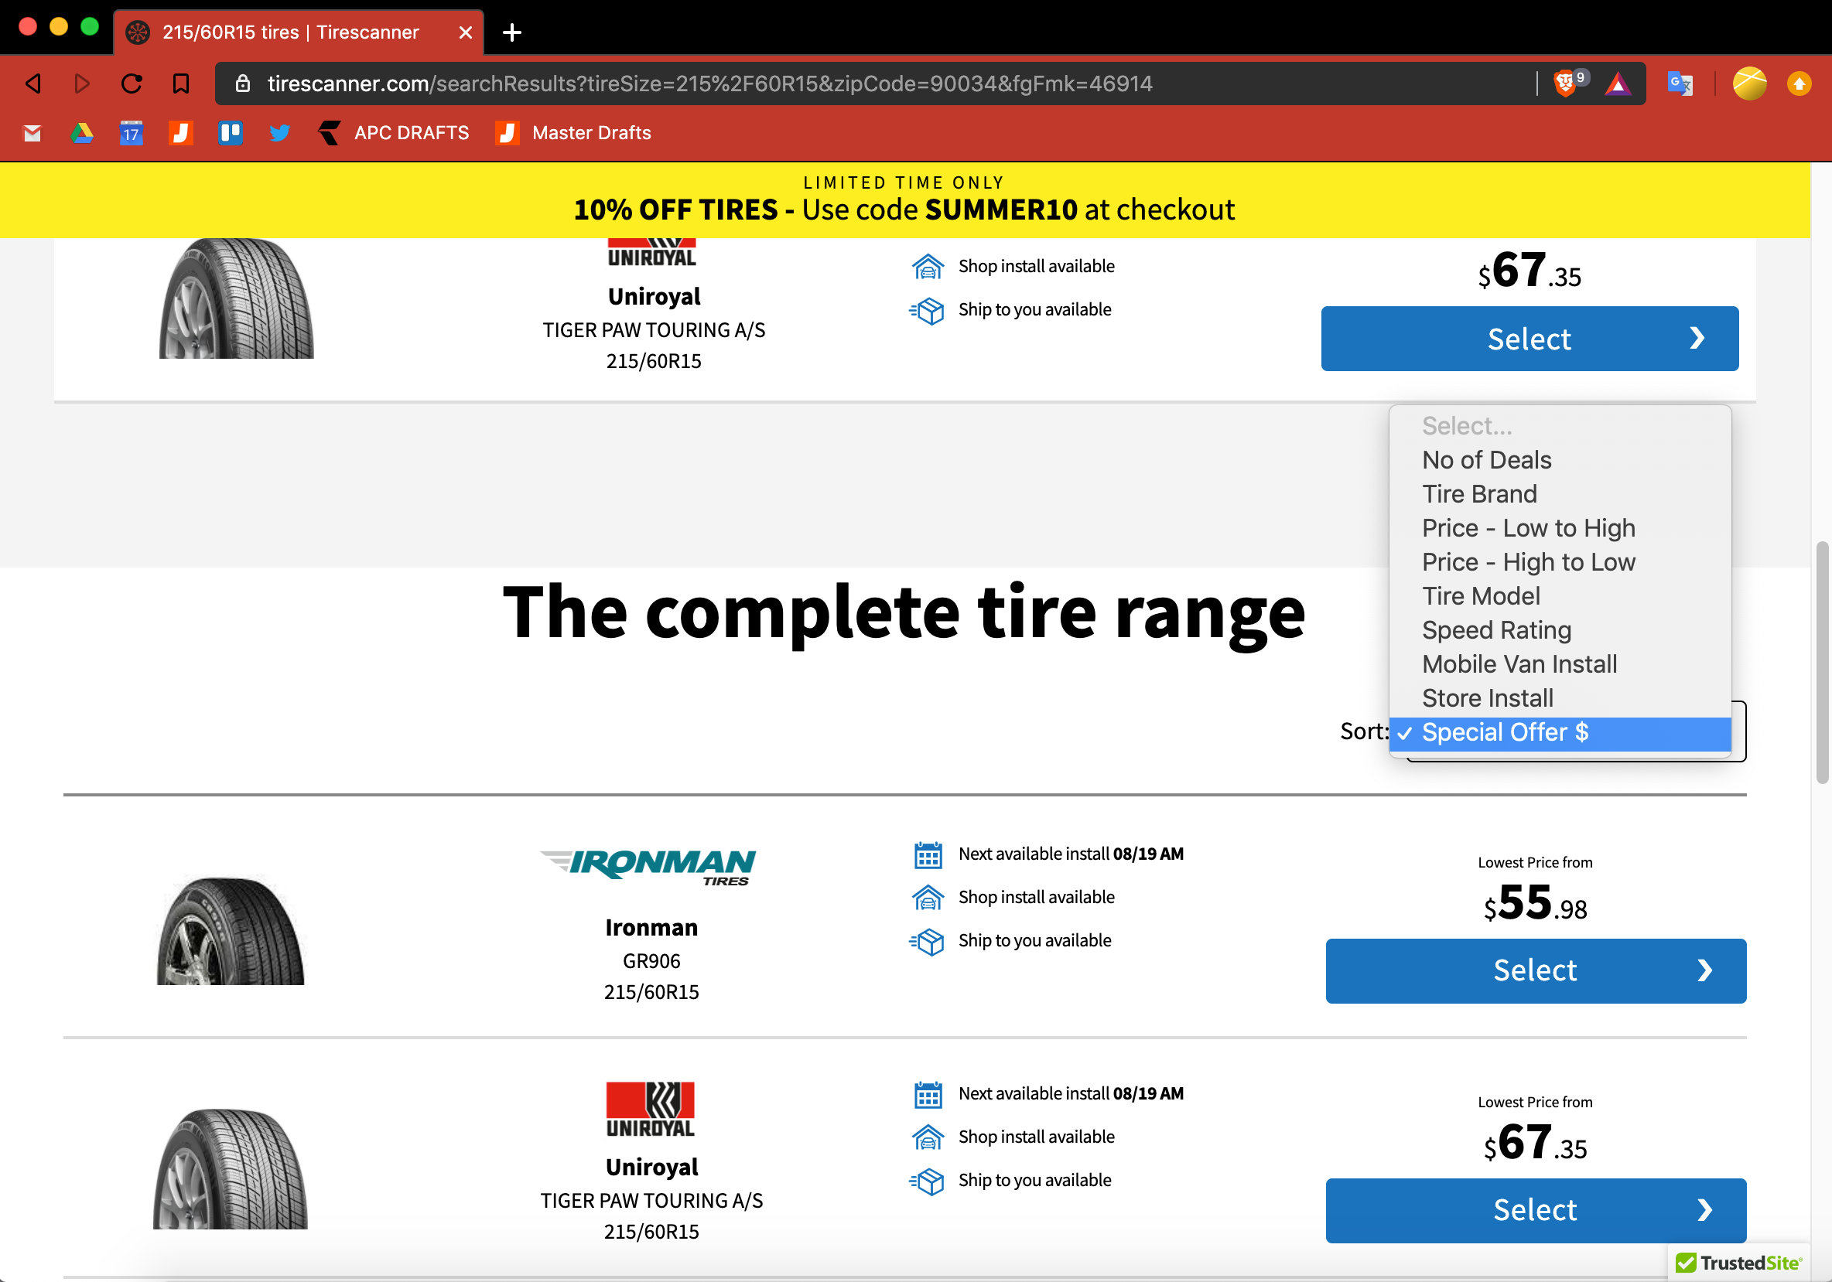Click the browser back arrow
The width and height of the screenshot is (1832, 1282).
tap(33, 83)
